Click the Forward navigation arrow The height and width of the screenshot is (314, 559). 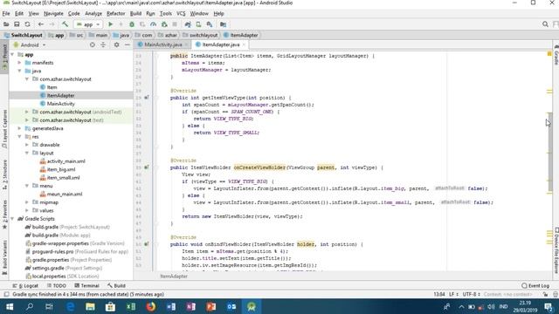coord(52,24)
